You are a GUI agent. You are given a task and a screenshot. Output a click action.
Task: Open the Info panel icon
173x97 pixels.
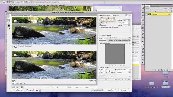[x=143, y=20]
